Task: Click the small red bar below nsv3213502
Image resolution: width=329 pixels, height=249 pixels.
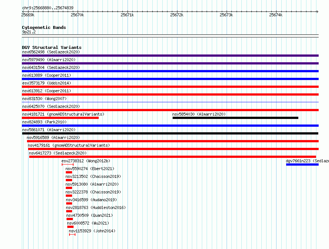Action: 69,180
